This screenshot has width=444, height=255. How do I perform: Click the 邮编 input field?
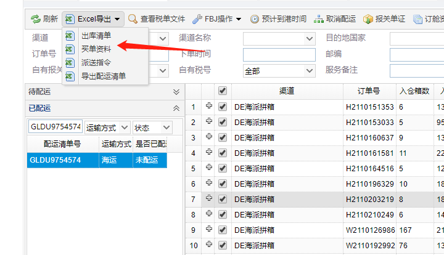point(417,55)
